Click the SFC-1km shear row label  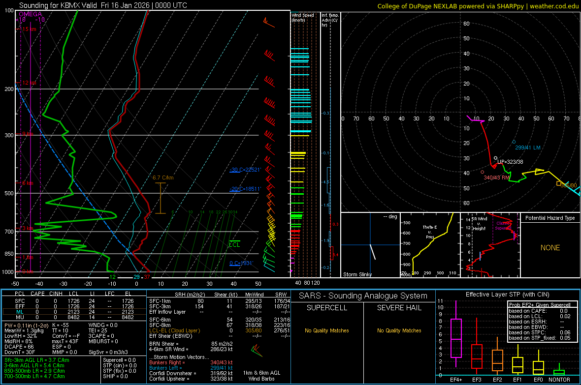point(160,301)
